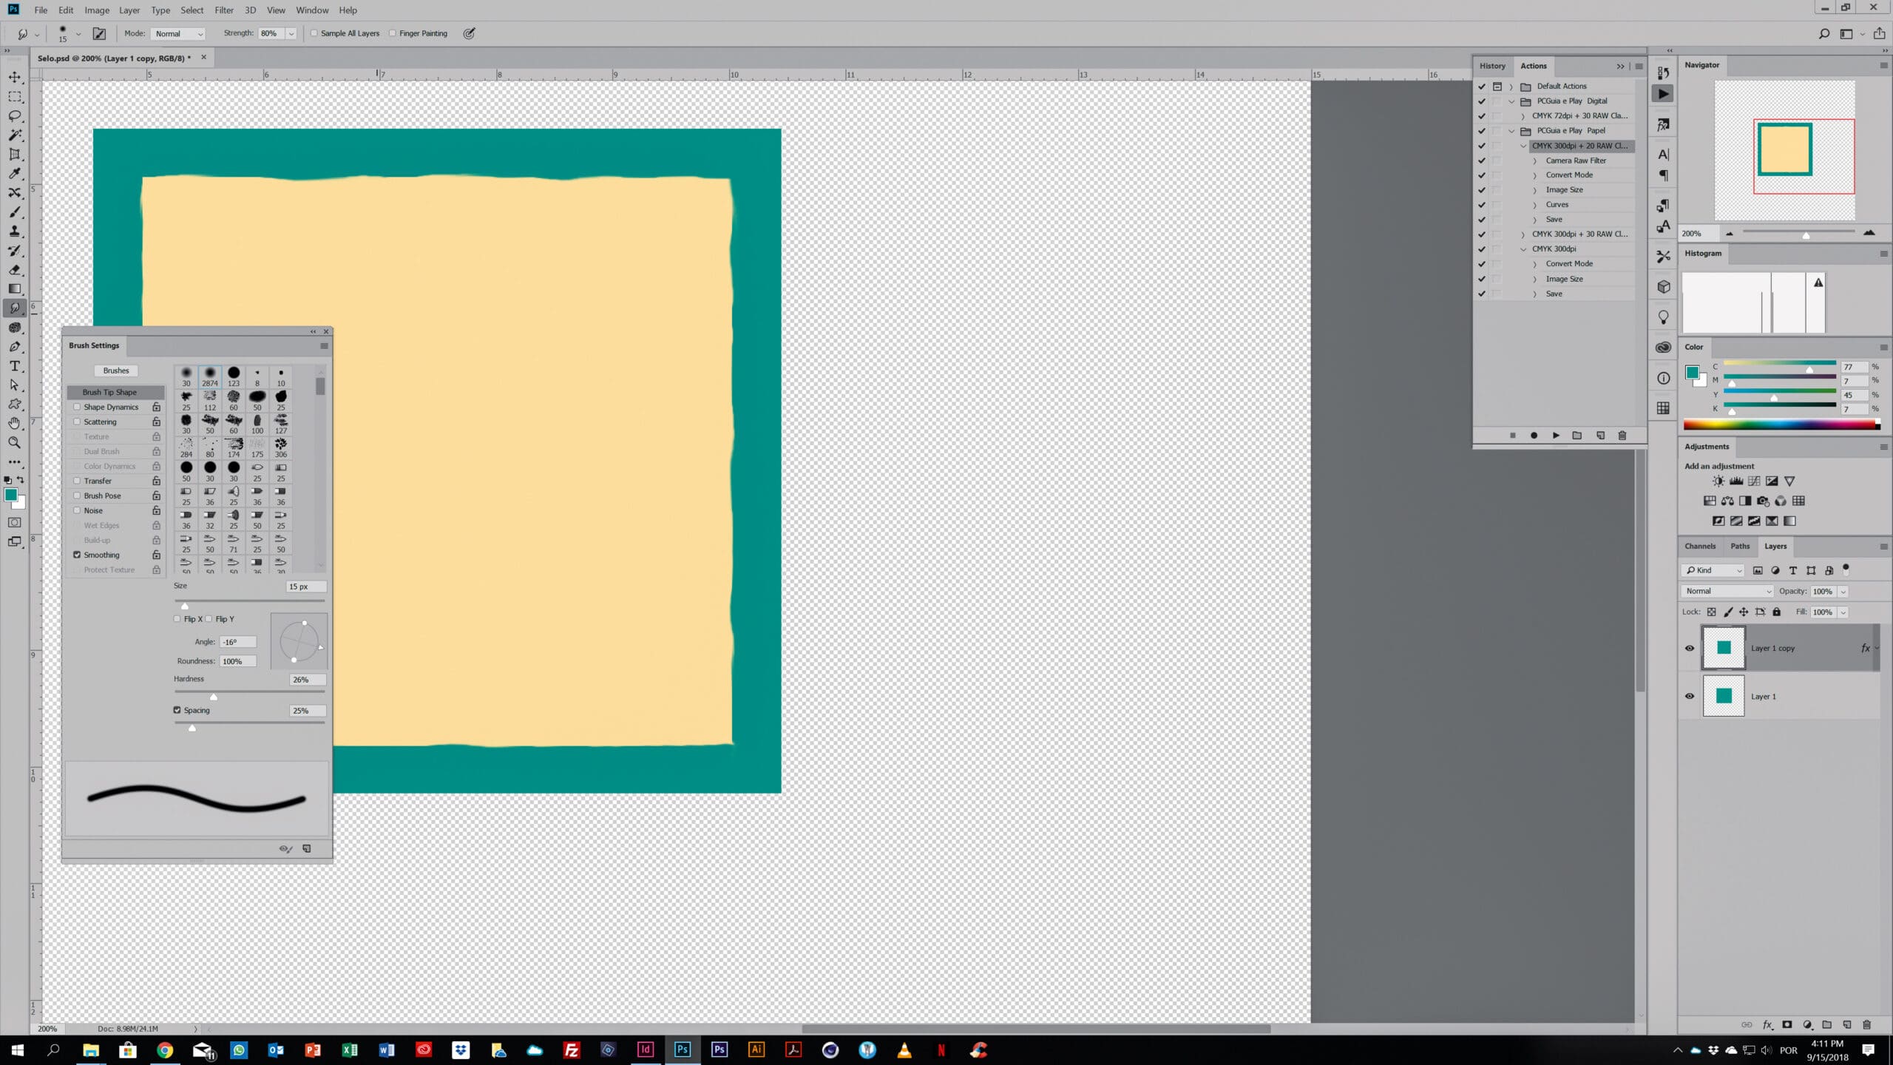Enable Transfer checkbox in Brush Settings
This screenshot has height=1065, width=1893.
coord(76,481)
